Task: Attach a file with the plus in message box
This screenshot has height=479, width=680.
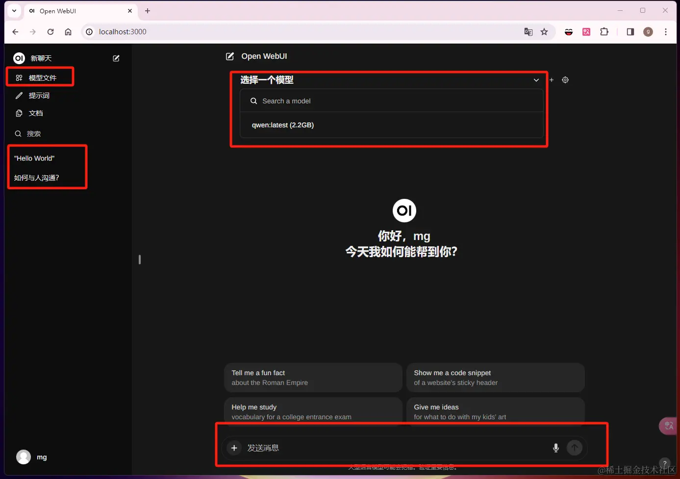Action: coord(234,448)
